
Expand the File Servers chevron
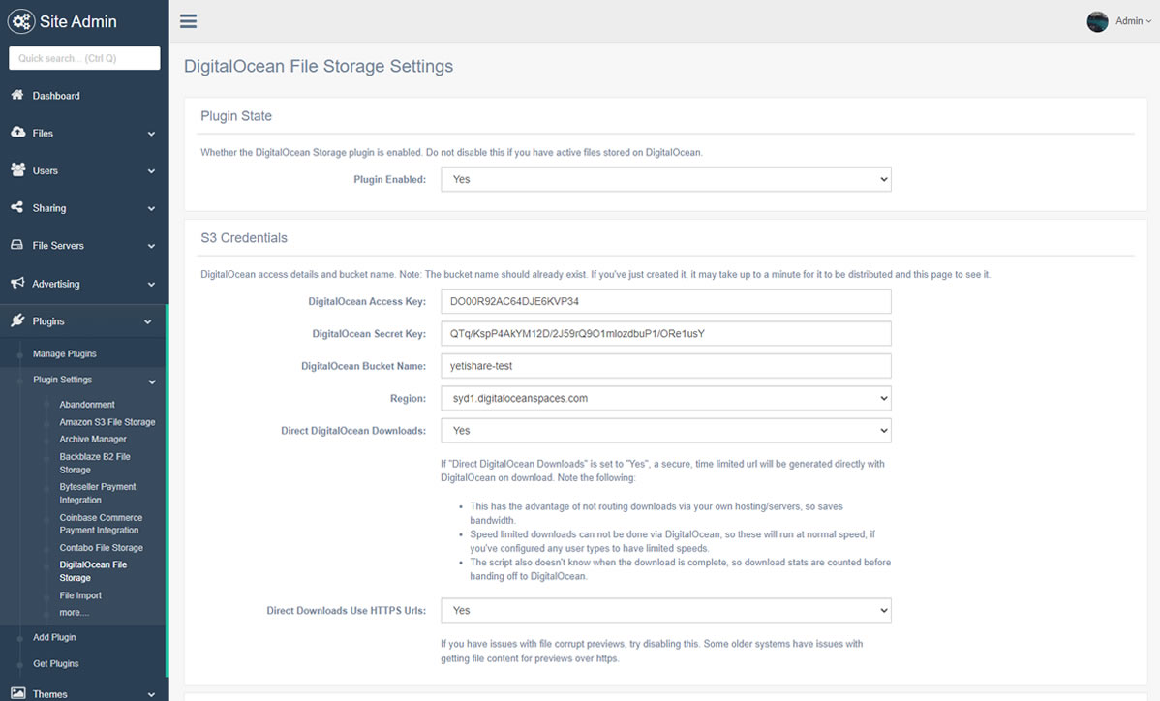[151, 246]
